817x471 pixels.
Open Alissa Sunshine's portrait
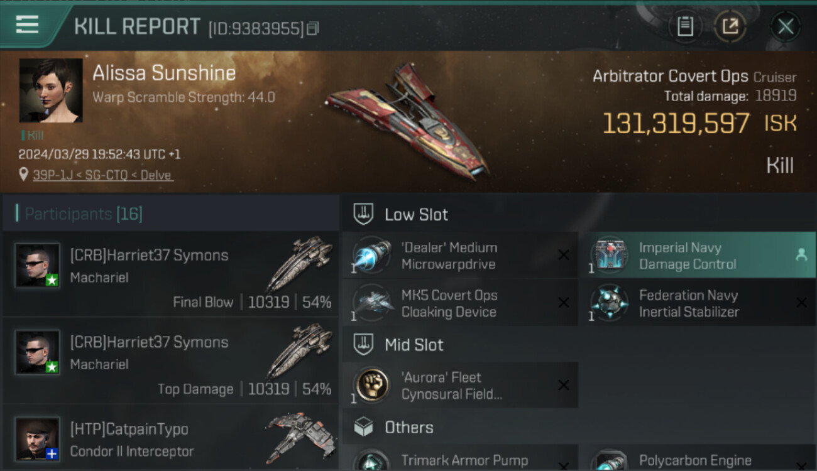pyautogui.click(x=51, y=90)
